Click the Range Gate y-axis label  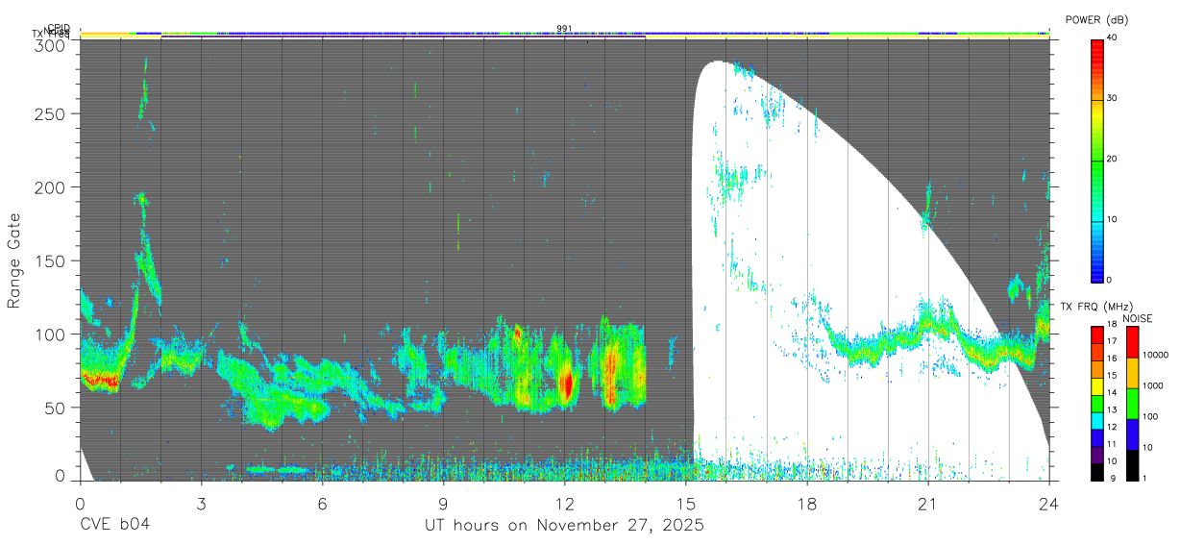coord(14,261)
